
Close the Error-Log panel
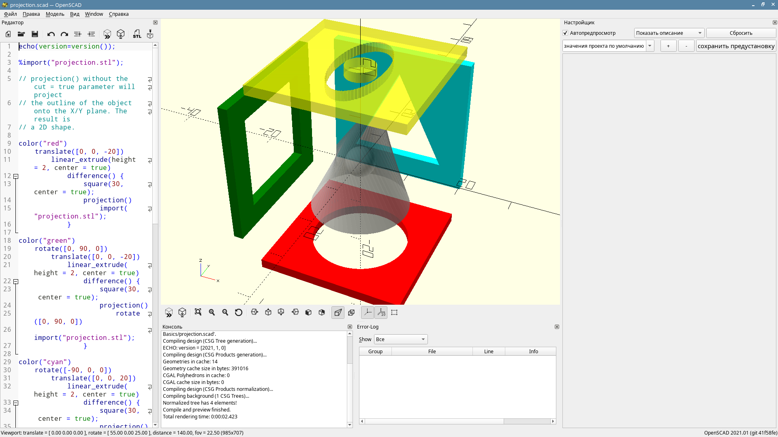pos(557,327)
